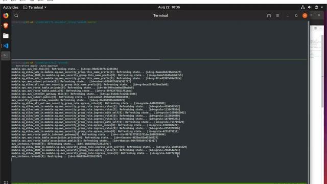
Task: Click the Terminal title bar text
Action: (160, 16)
